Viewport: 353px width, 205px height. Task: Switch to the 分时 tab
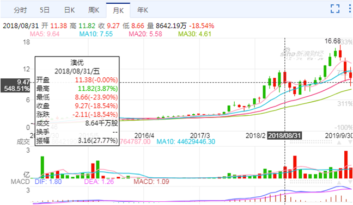click(x=20, y=10)
